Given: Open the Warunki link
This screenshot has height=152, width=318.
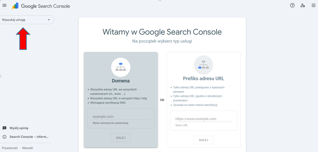Looking at the screenshot, I should click(27, 148).
